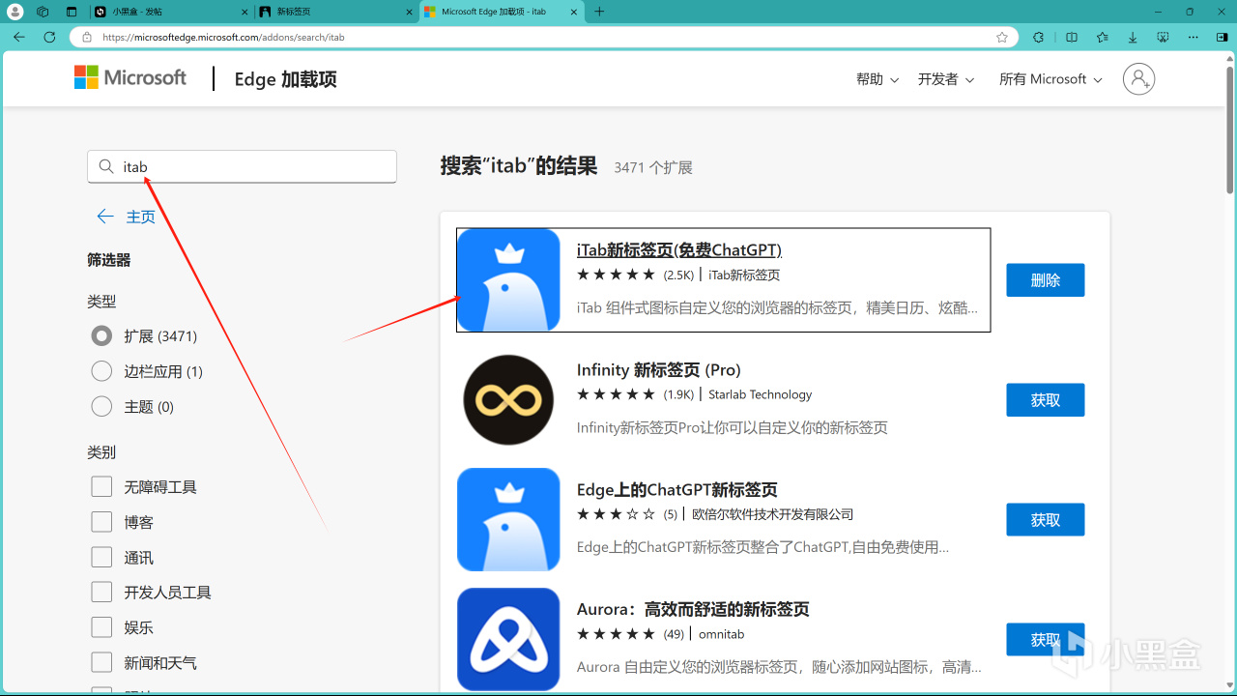
Task: Click 获取 for Aurora extension
Action: coord(1046,640)
